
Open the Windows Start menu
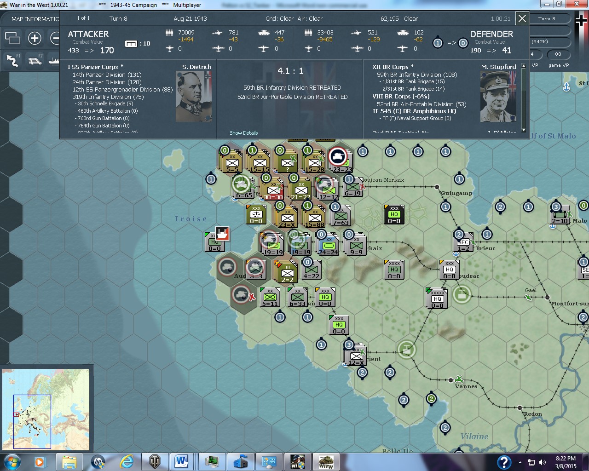pos(12,461)
